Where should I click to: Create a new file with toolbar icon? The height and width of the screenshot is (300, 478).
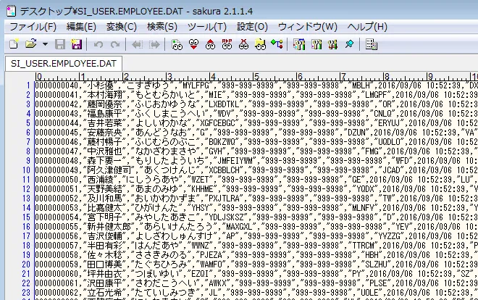pyautogui.click(x=14, y=44)
